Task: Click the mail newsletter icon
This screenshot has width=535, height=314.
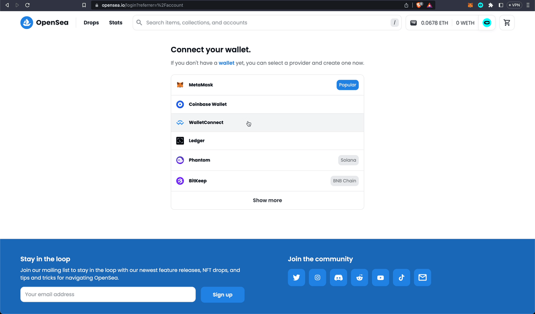Action: (422, 278)
